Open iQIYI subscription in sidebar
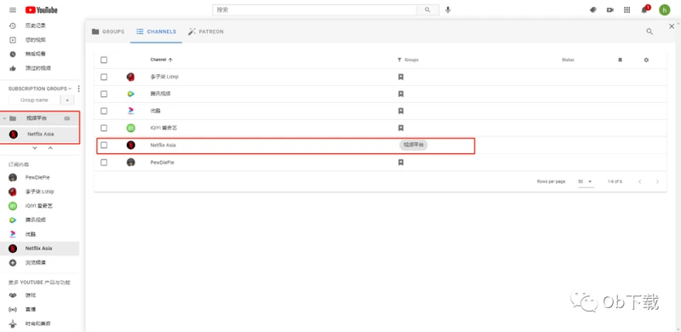The width and height of the screenshot is (681, 332). pos(39,206)
